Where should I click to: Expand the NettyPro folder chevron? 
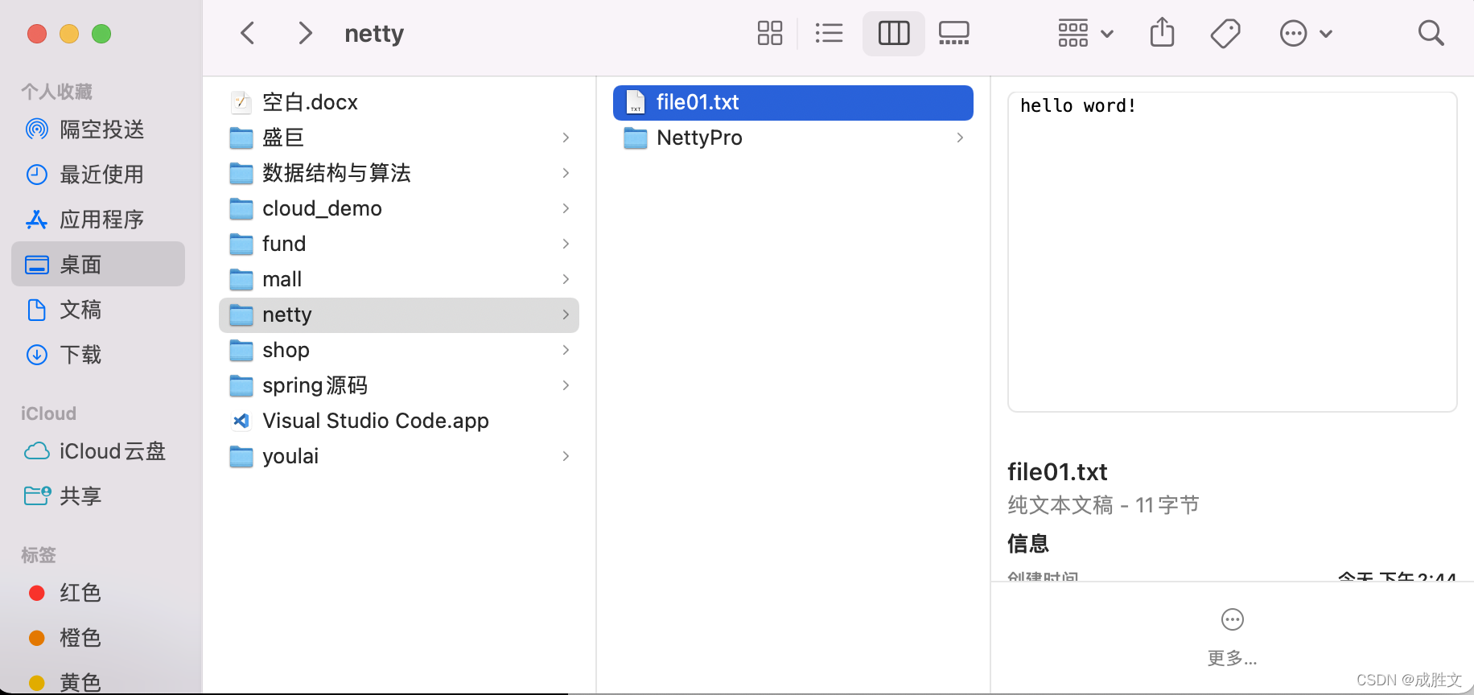(960, 138)
